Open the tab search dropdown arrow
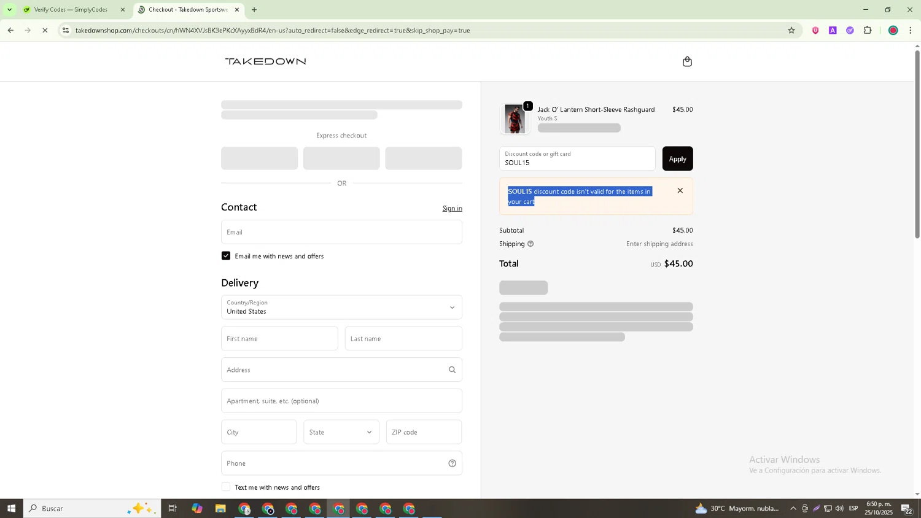This screenshot has height=518, width=921. click(x=9, y=10)
